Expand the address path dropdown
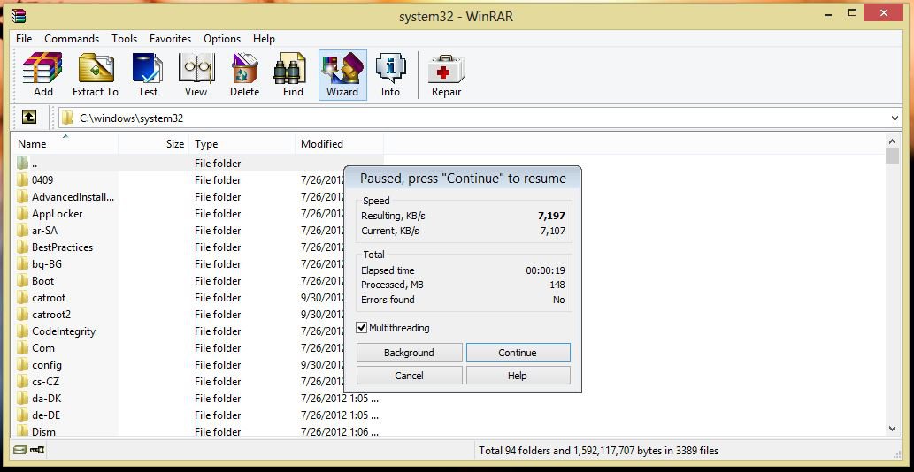The image size is (914, 472). pyautogui.click(x=895, y=118)
